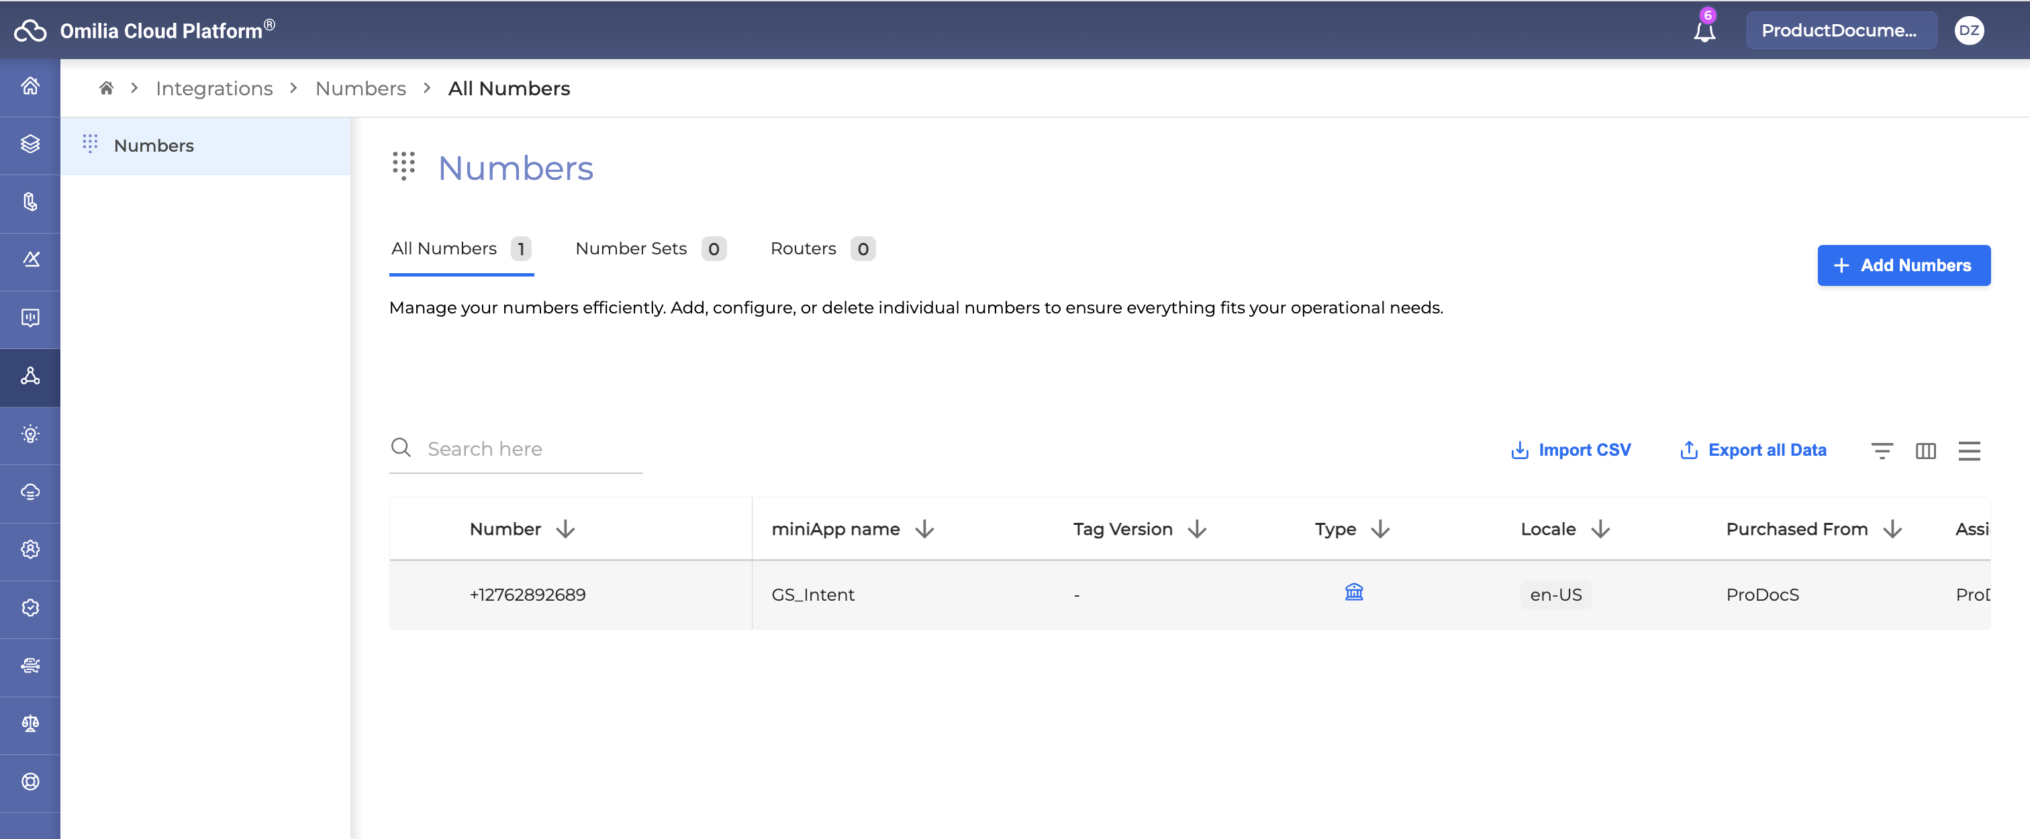Sort by Locale column arrow
This screenshot has width=2030, height=839.
click(1600, 530)
